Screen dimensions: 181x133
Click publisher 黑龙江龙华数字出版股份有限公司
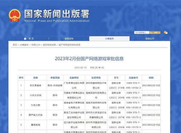[74, 115]
